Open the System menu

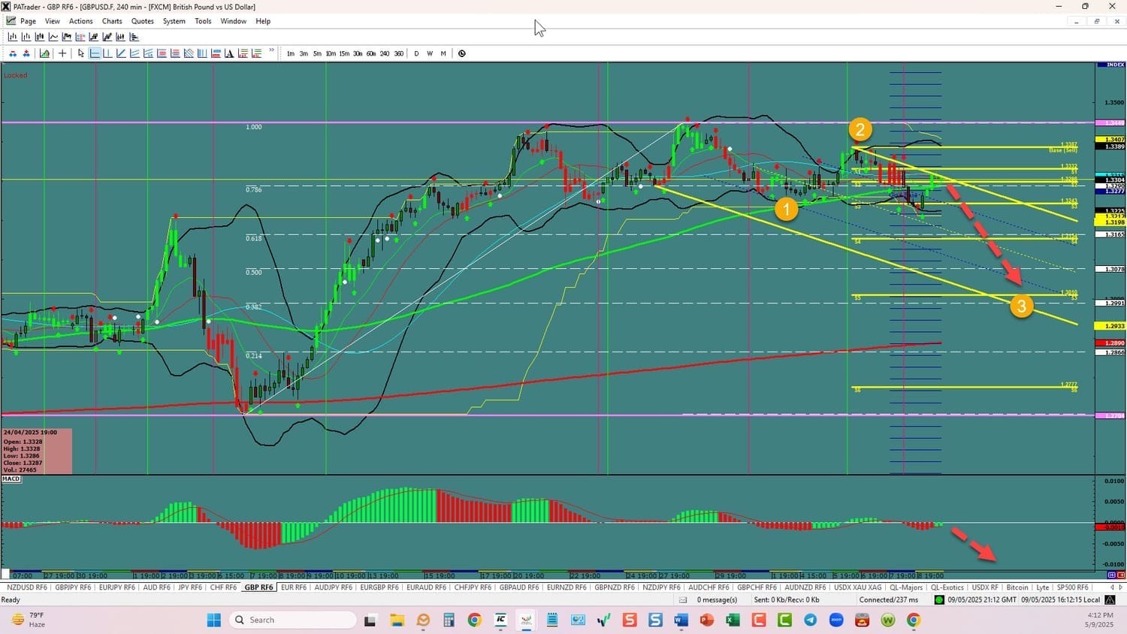(174, 21)
